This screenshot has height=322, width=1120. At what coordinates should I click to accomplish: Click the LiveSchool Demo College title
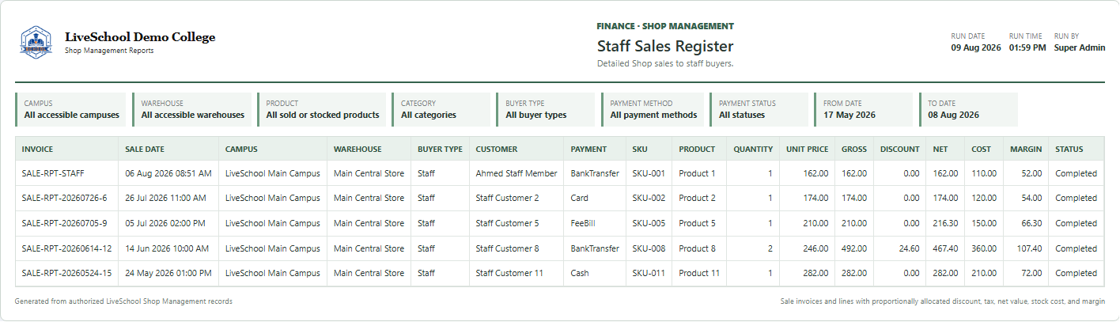coord(140,37)
